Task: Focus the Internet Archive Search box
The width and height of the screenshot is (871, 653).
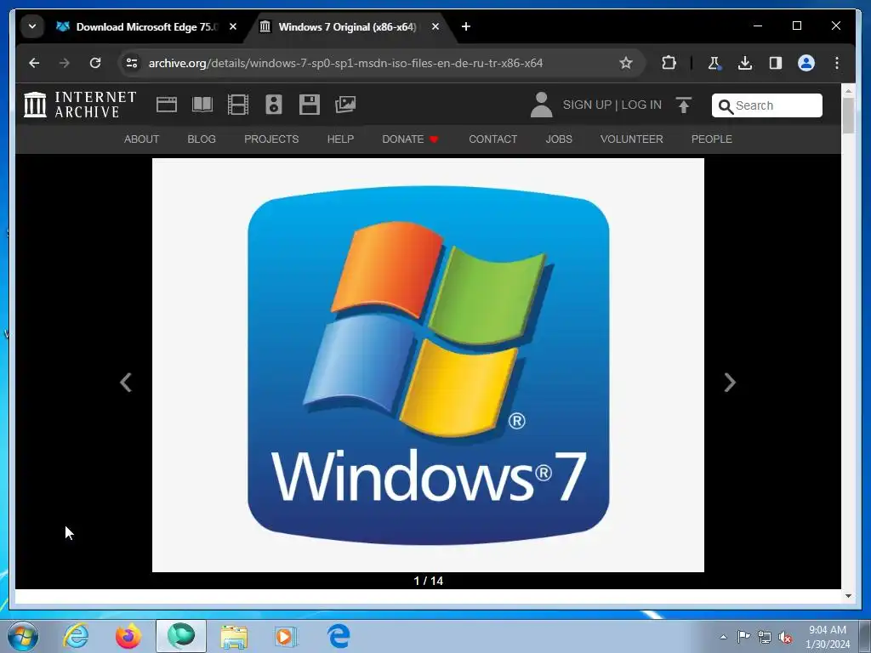Action: point(766,105)
